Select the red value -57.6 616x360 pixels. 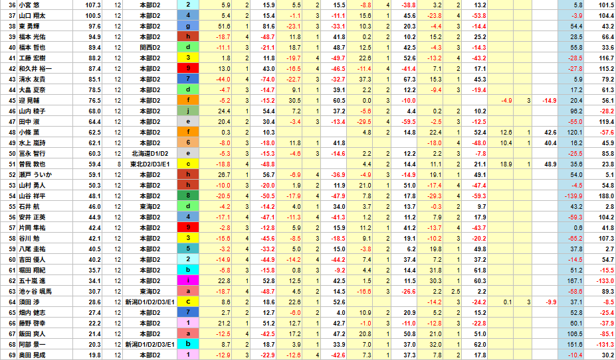pos(607,133)
